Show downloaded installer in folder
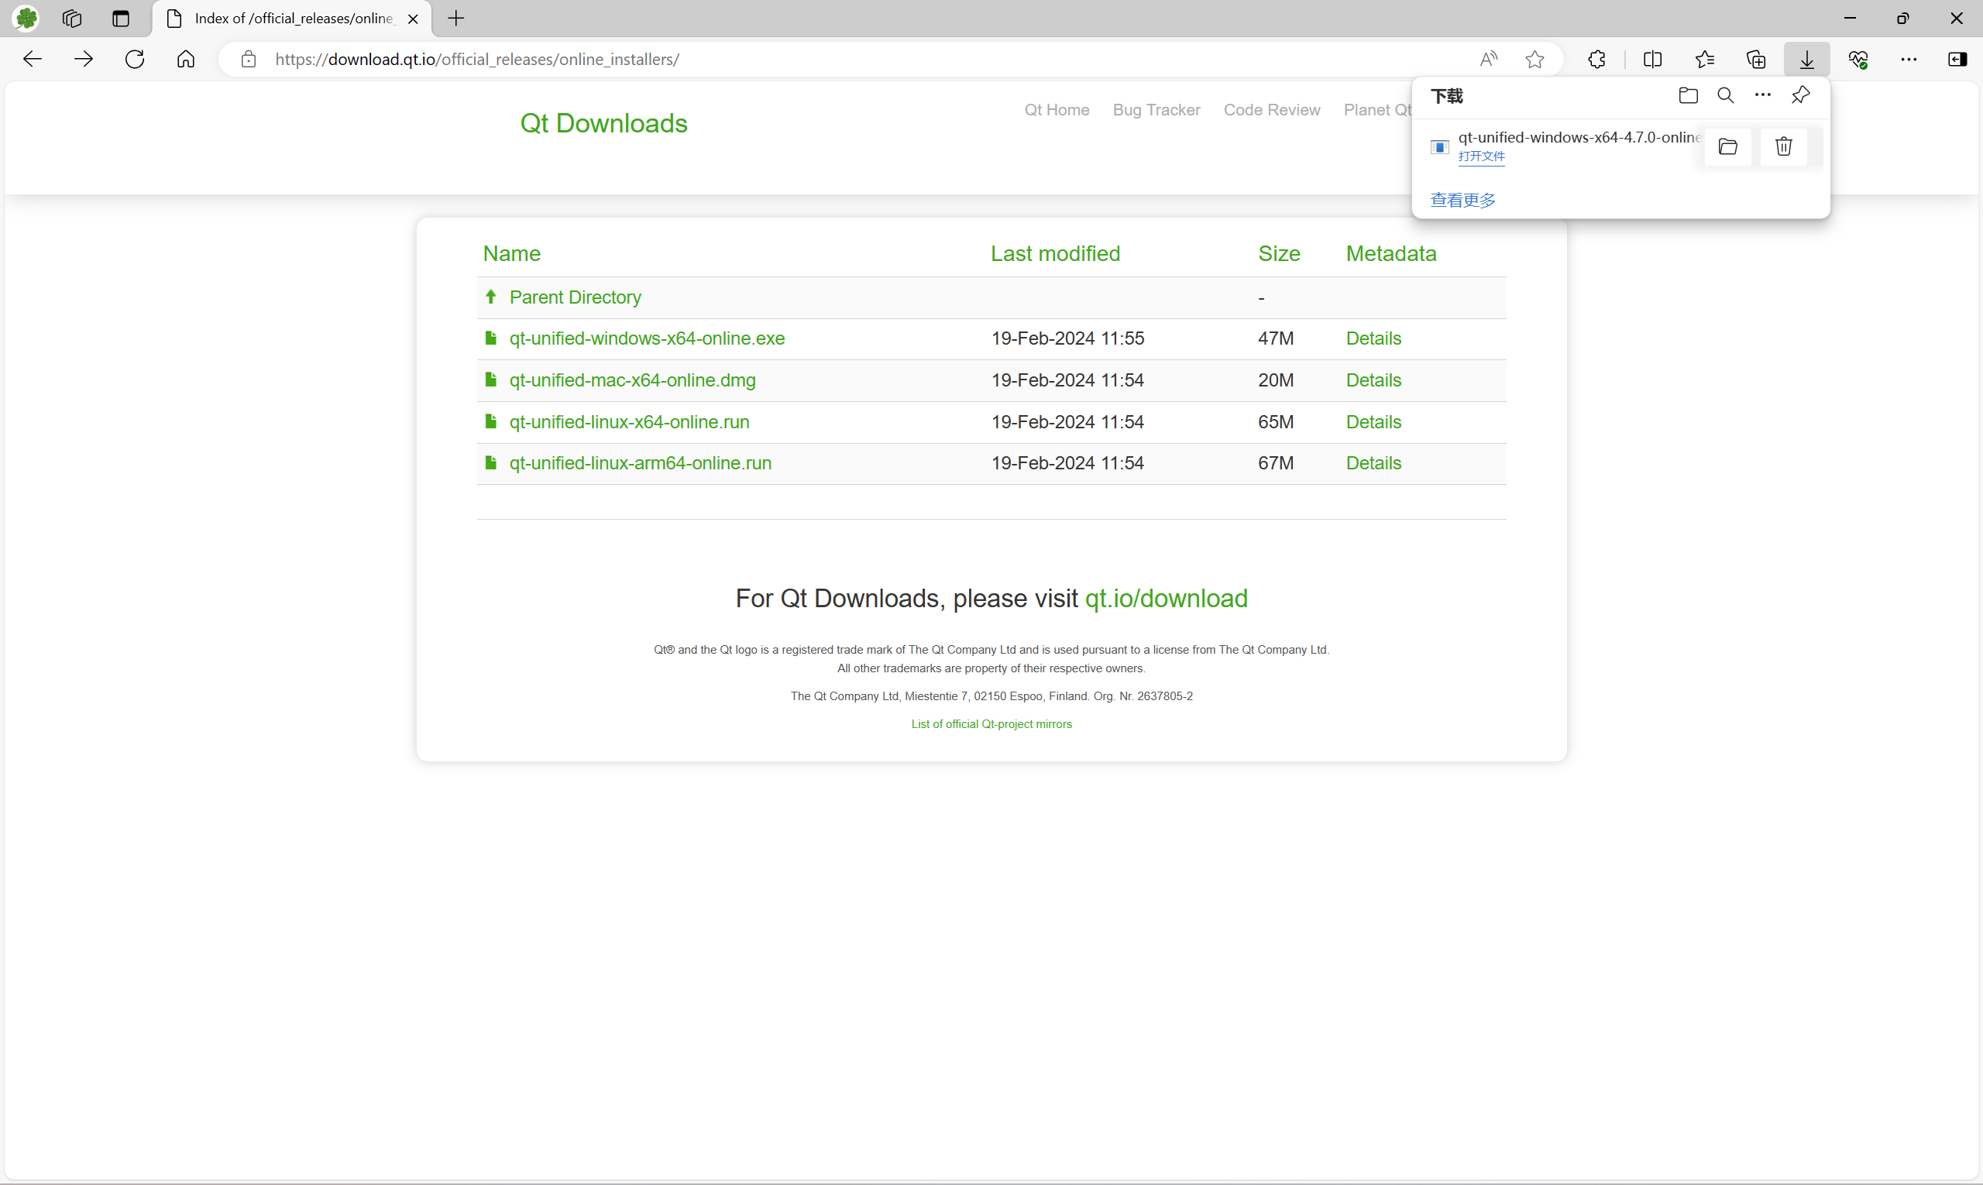Screen dimensions: 1983x1185 tap(1727, 146)
